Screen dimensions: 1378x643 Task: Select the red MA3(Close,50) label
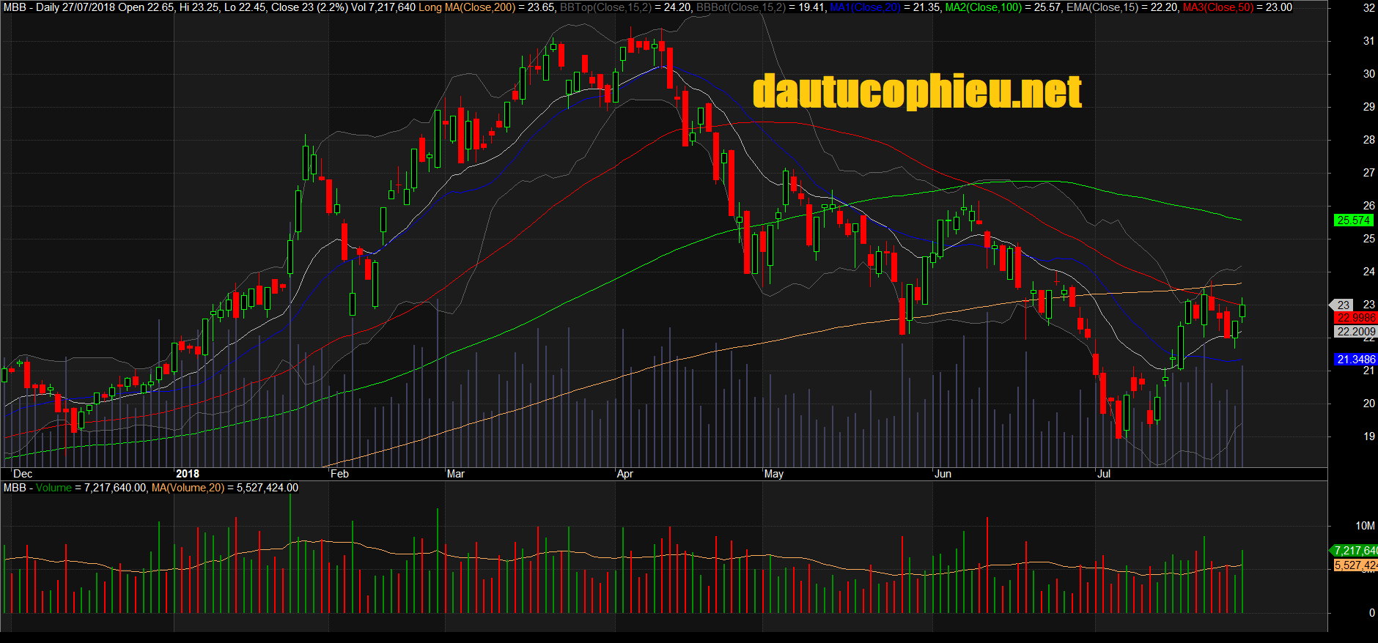[x=1218, y=7]
